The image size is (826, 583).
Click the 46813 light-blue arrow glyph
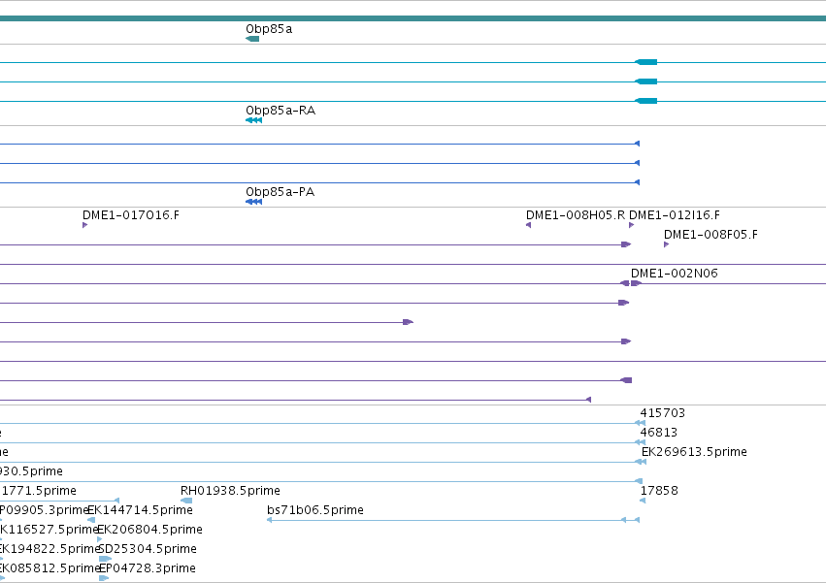(x=640, y=442)
